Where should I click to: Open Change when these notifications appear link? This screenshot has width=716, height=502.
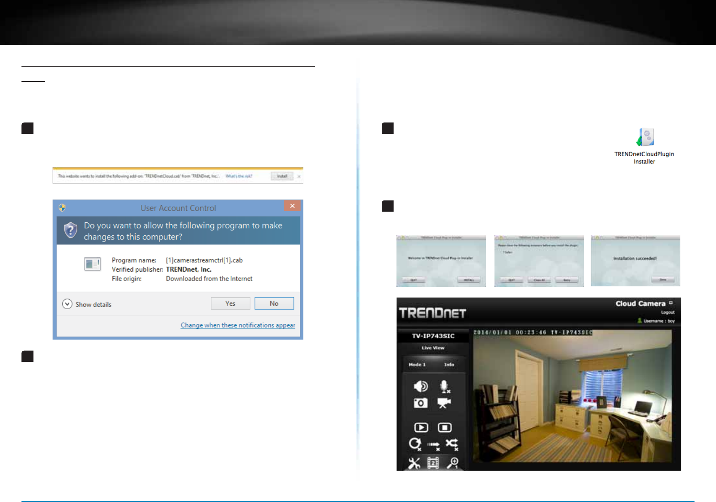coord(238,325)
